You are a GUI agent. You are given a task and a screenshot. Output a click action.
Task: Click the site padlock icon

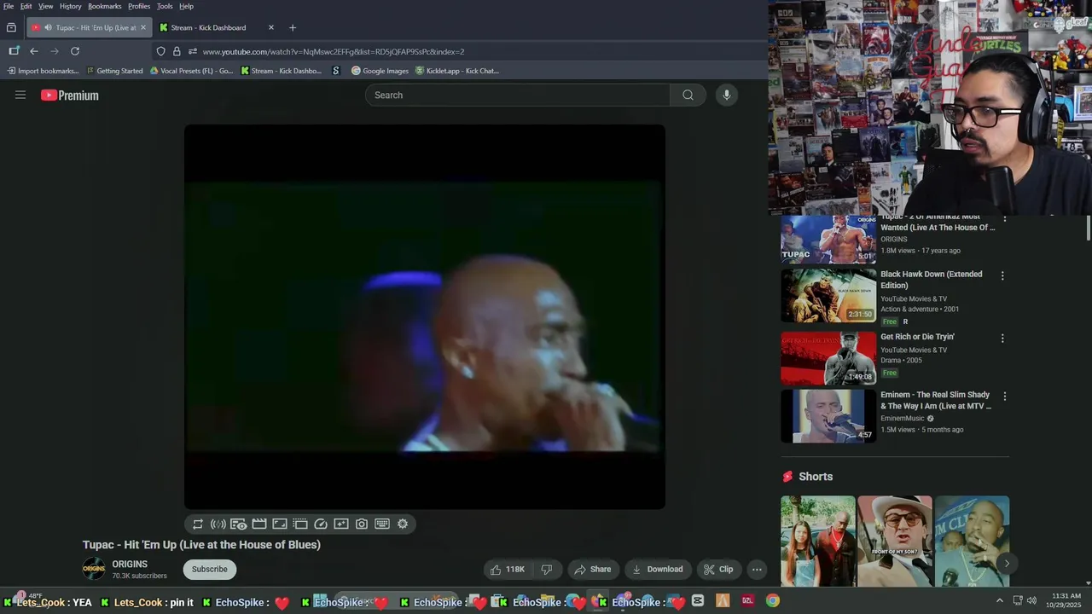(x=177, y=51)
